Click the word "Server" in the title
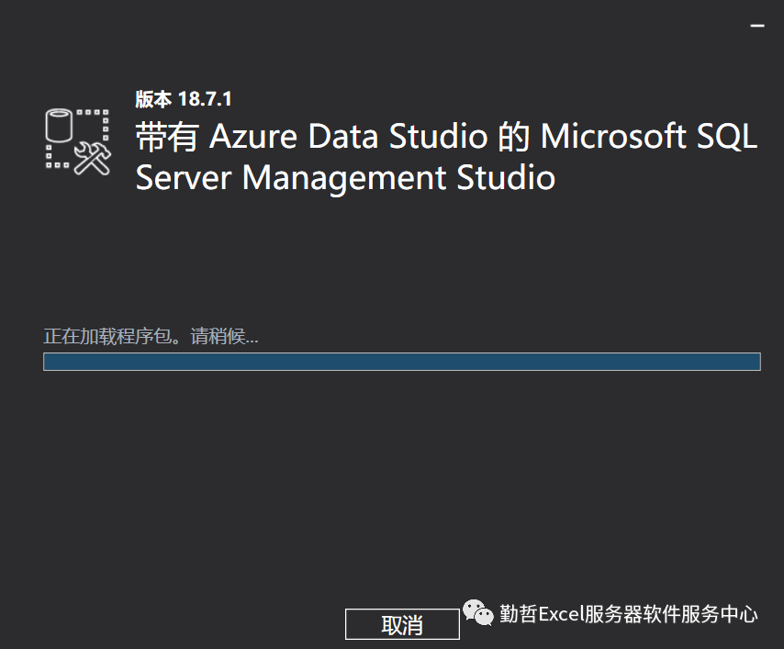The image size is (784, 649). (x=184, y=176)
